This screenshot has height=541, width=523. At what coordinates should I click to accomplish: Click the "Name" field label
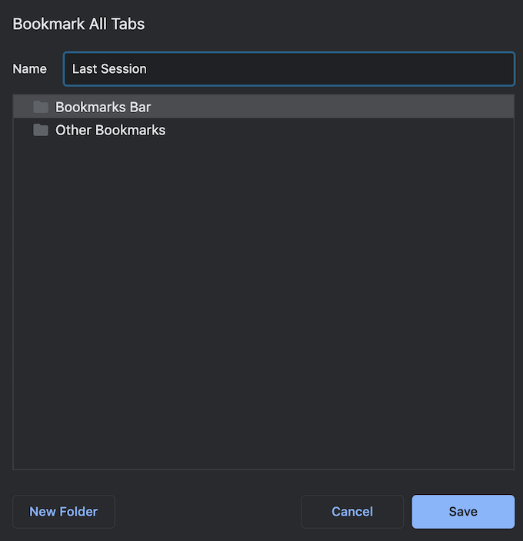(30, 68)
